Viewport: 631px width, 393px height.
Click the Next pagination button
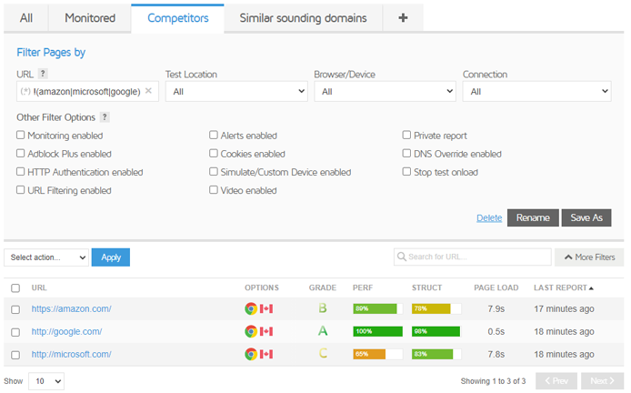603,381
